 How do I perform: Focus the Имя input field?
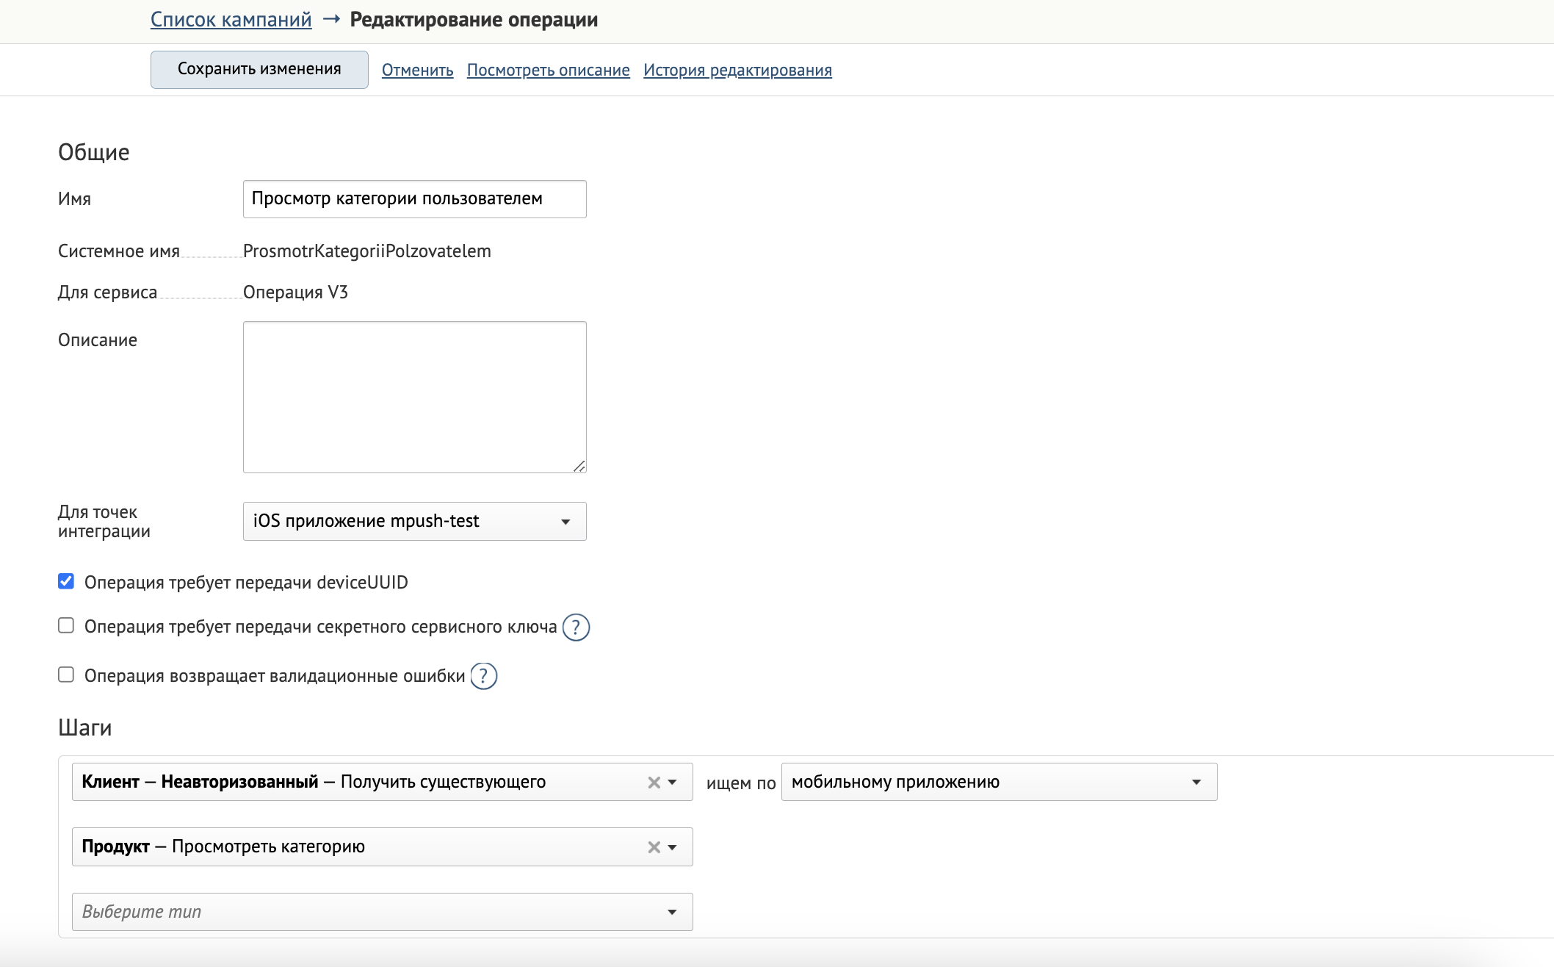(x=414, y=199)
